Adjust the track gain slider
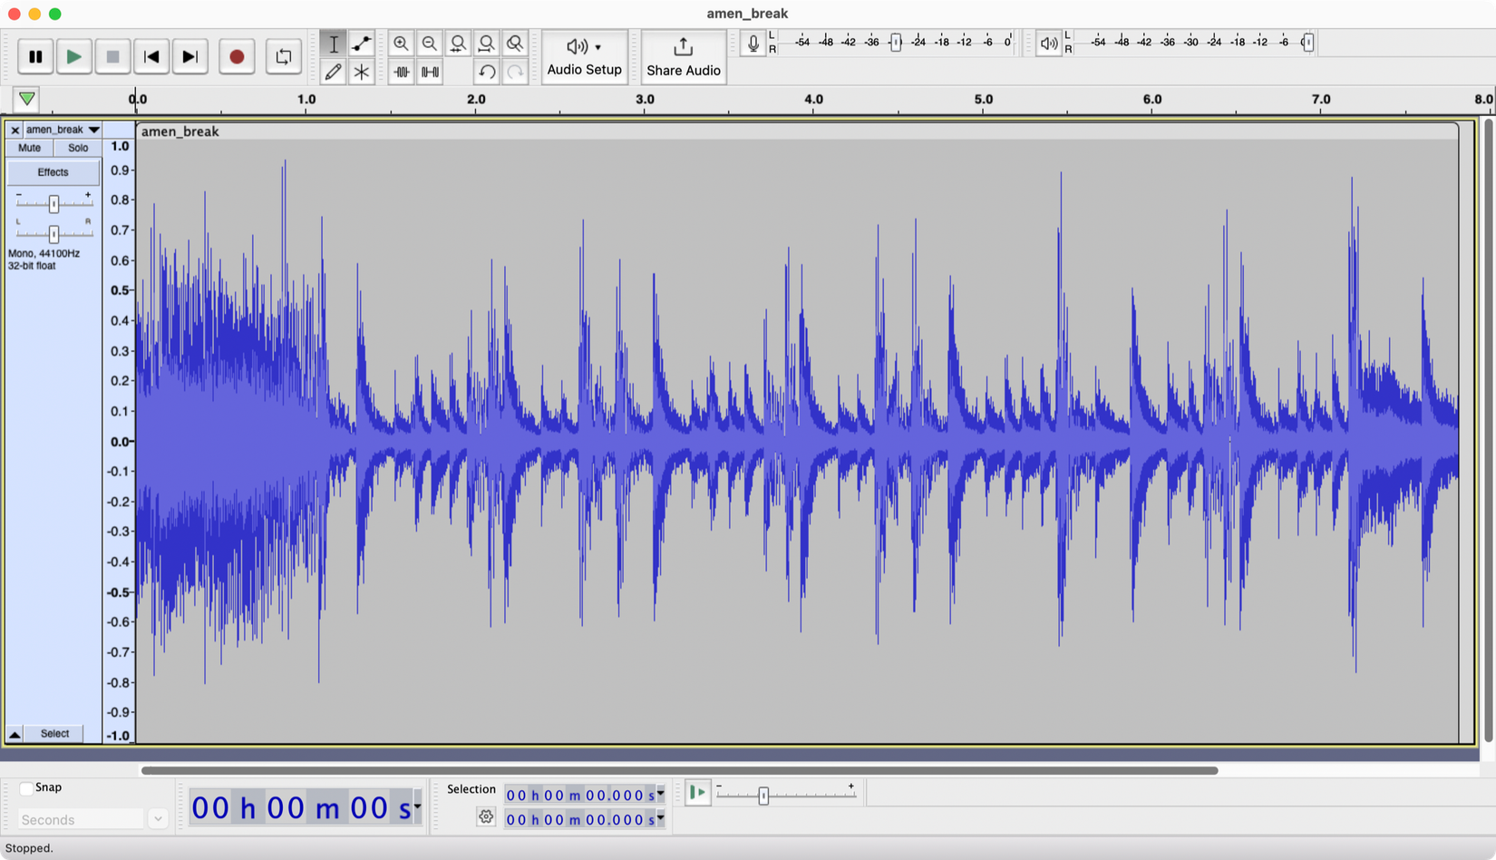The width and height of the screenshot is (1496, 860). coord(53,203)
